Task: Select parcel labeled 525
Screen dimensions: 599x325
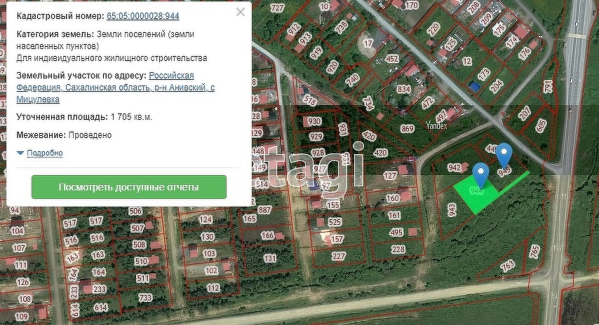Action: pyautogui.click(x=335, y=222)
